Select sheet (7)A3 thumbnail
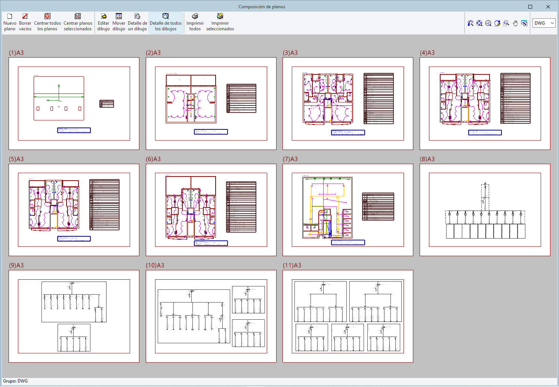 348,210
